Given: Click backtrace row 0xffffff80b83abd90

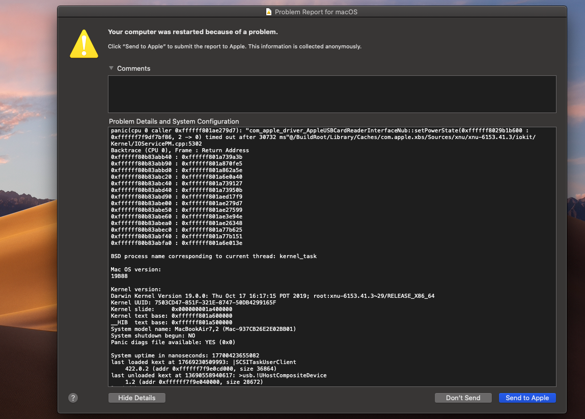Looking at the screenshot, I should [x=177, y=197].
